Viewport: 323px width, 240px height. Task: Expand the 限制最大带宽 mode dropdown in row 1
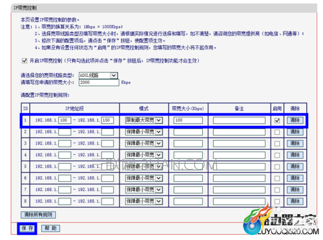pyautogui.click(x=144, y=120)
